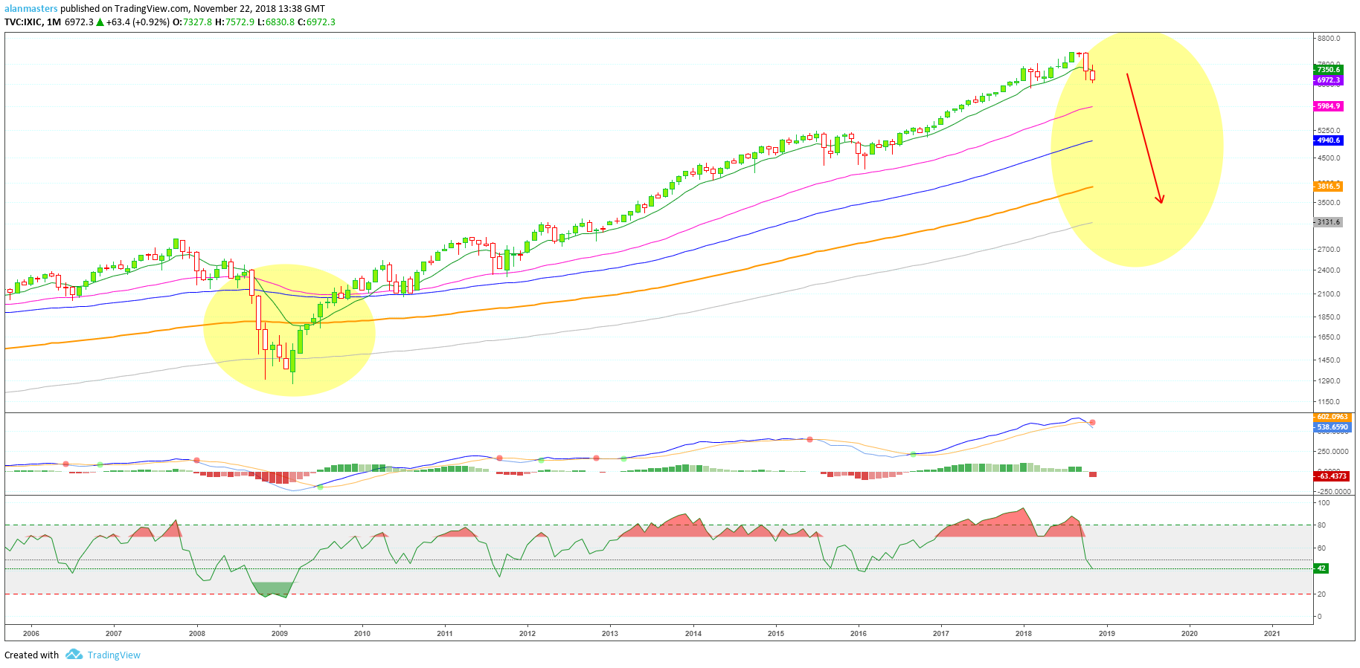
Task: Select the purple 6972.3 last price label
Action: pyautogui.click(x=1328, y=80)
